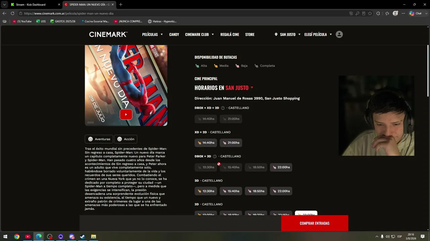
Task: Open the YouTube bookmark
Action: [22, 21]
